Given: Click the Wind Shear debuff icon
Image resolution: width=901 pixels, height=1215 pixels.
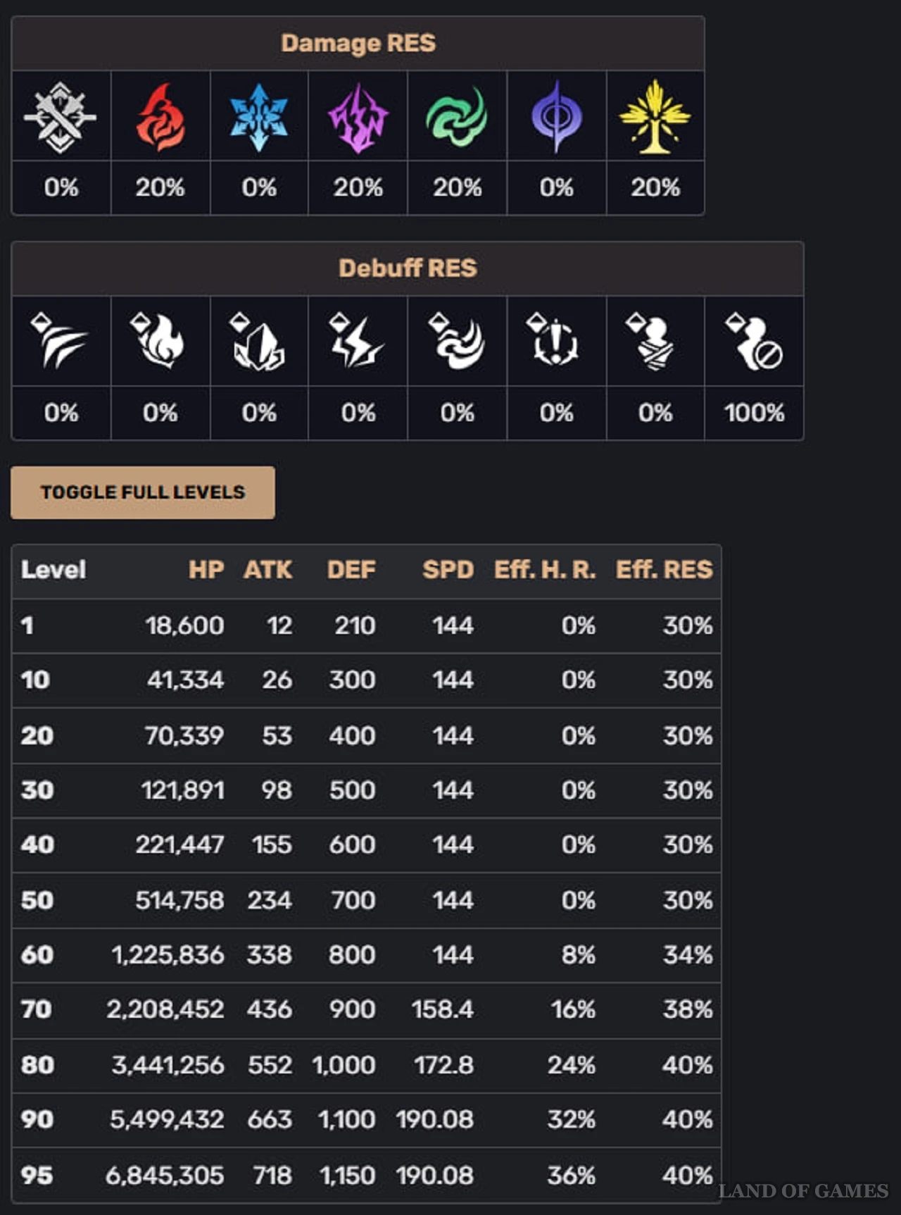Looking at the screenshot, I should click(457, 341).
